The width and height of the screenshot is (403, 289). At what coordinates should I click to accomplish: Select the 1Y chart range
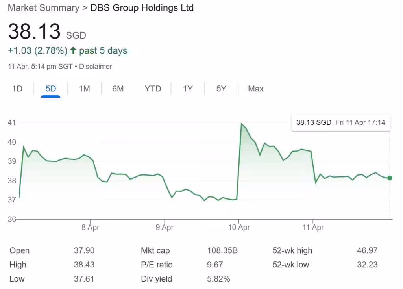(188, 89)
